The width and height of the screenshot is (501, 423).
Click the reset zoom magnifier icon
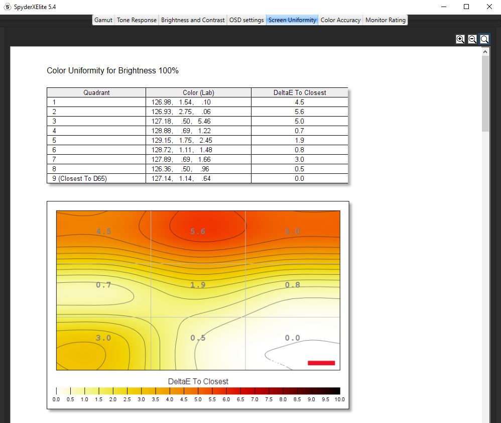coord(484,39)
